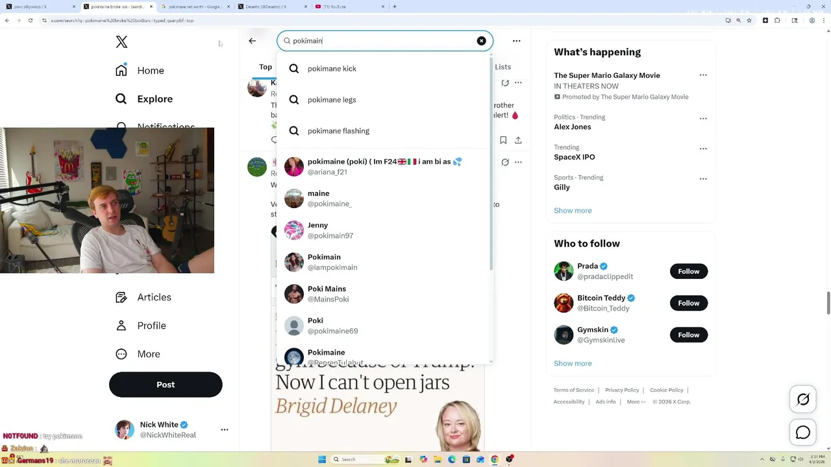Select the 'pokimane kick' suggestion
Image resolution: width=831 pixels, height=467 pixels.
coord(384,69)
